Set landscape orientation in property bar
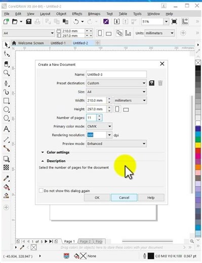The height and width of the screenshot is (263, 202). click(x=108, y=34)
